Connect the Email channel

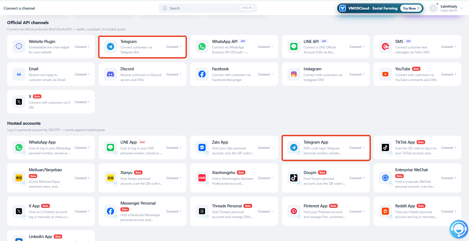[82, 74]
